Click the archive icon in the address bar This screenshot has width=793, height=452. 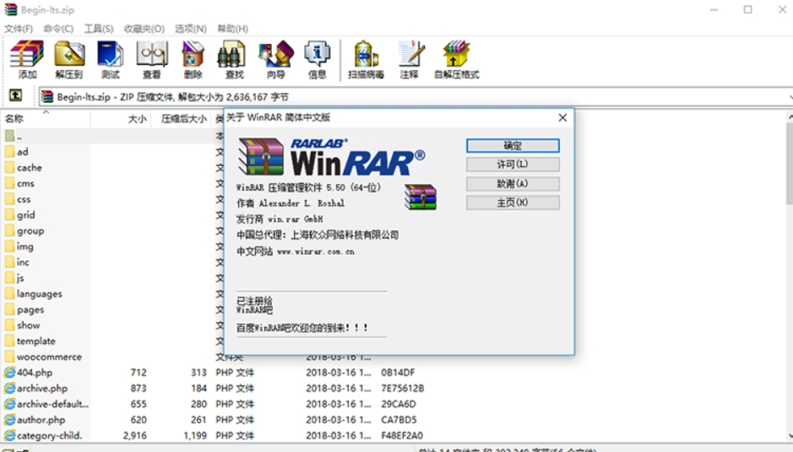(47, 96)
